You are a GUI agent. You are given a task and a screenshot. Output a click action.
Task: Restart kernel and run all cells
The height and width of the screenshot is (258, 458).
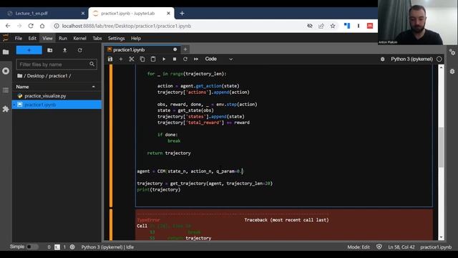point(196,59)
